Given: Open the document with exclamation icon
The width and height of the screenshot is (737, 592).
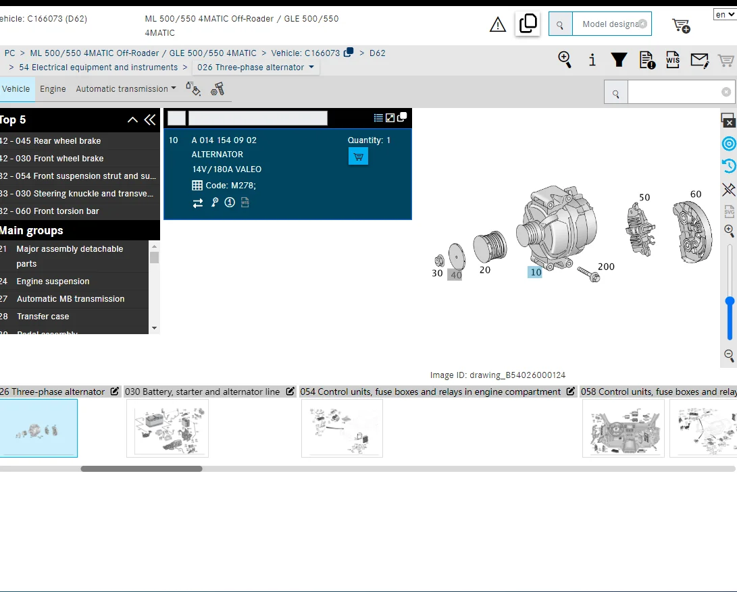Looking at the screenshot, I should point(647,60).
